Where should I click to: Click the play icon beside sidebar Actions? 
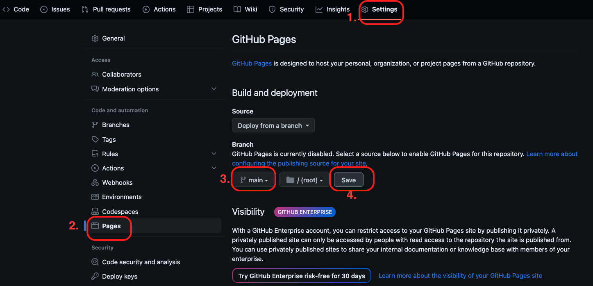[95, 168]
